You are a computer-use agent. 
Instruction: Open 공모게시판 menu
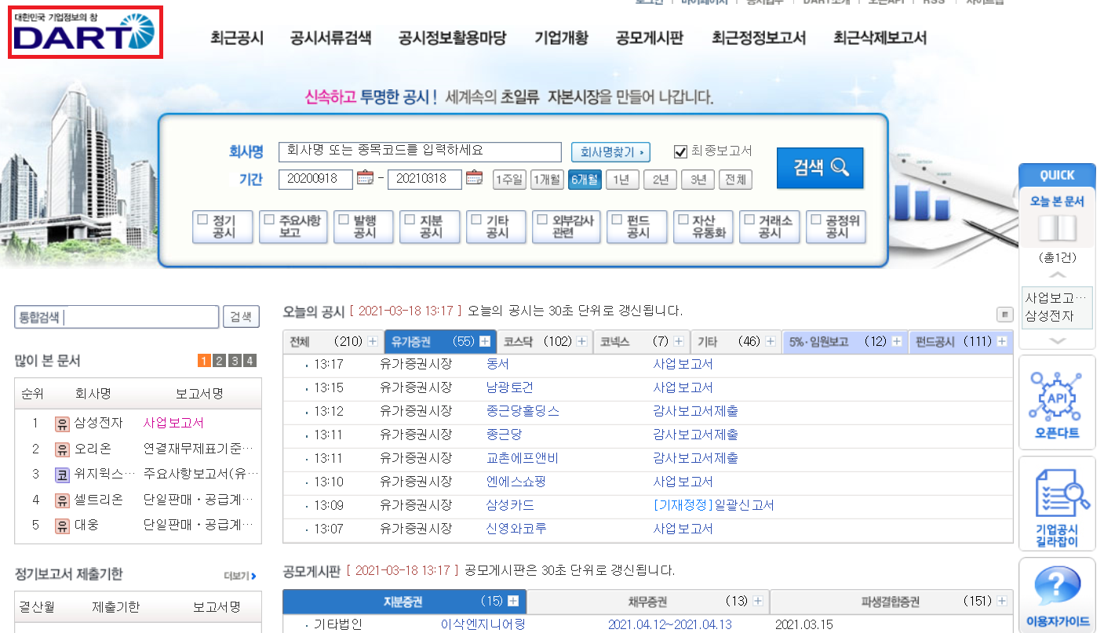tap(650, 38)
